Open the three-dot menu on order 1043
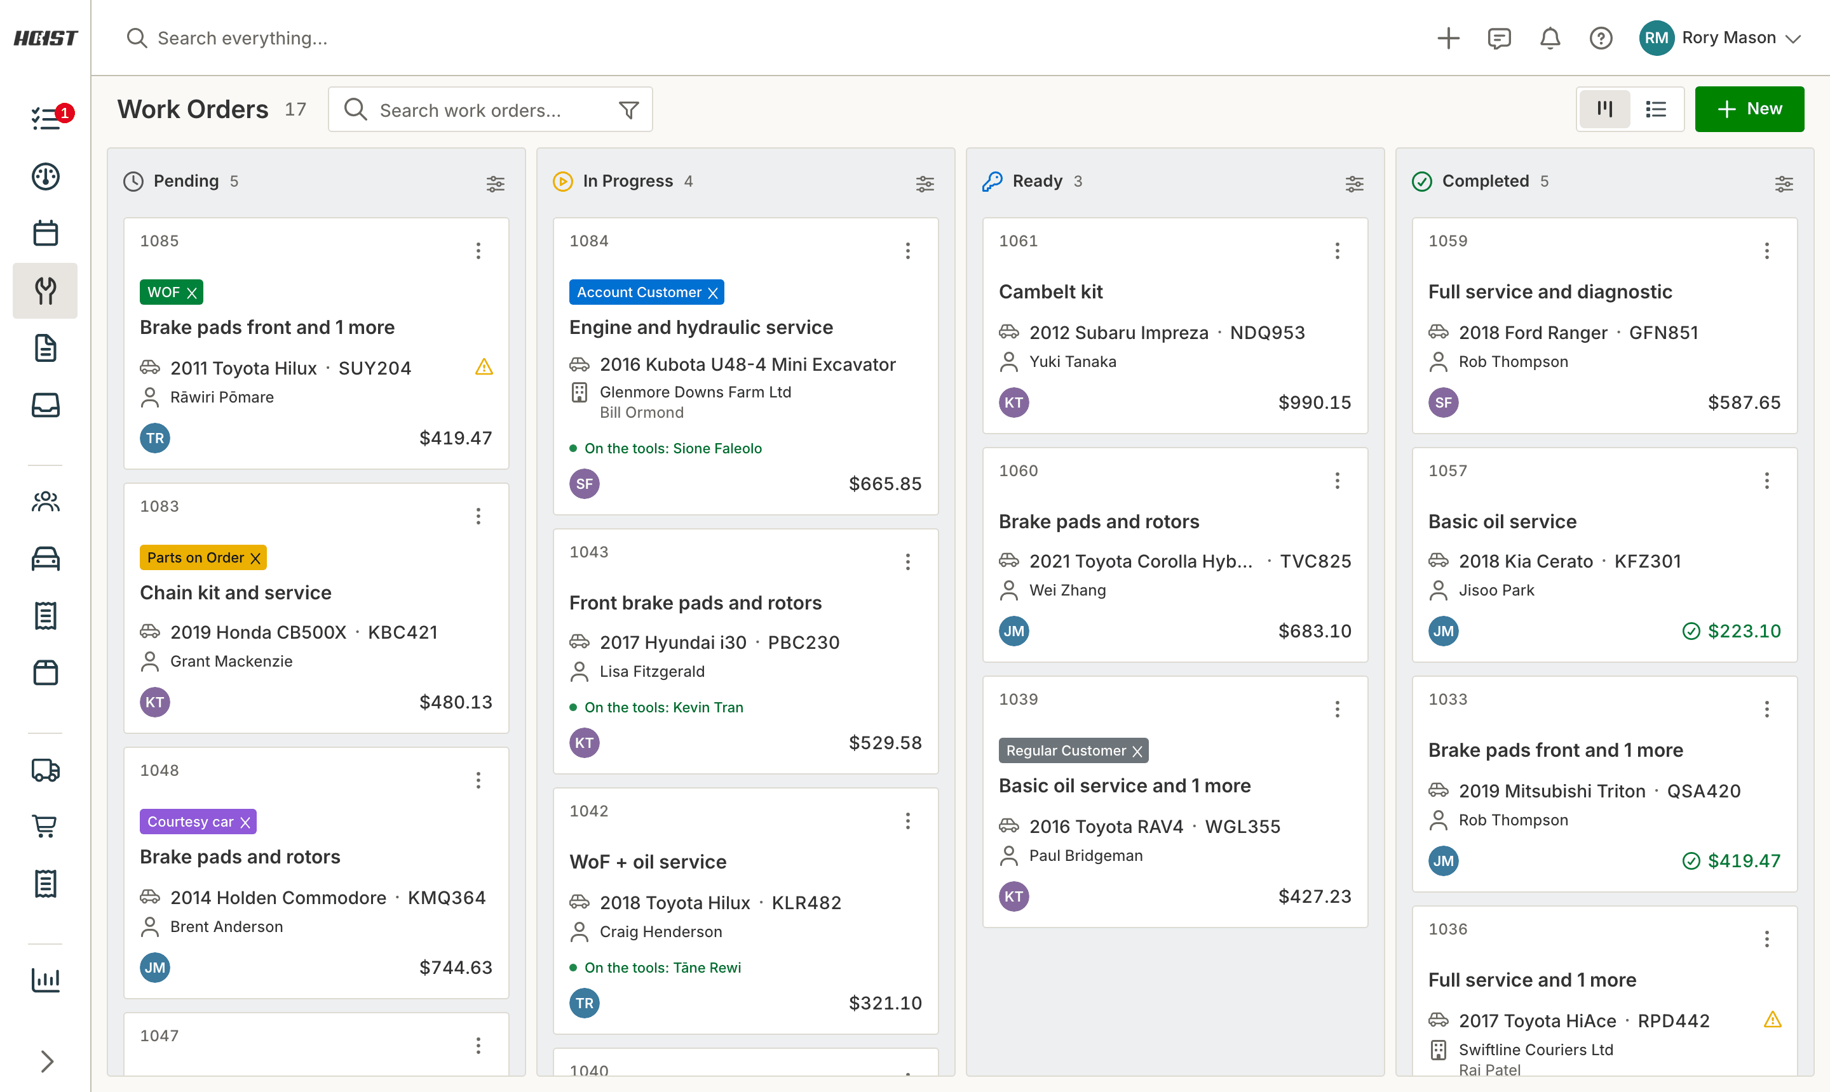The height and width of the screenshot is (1092, 1830). point(907,562)
